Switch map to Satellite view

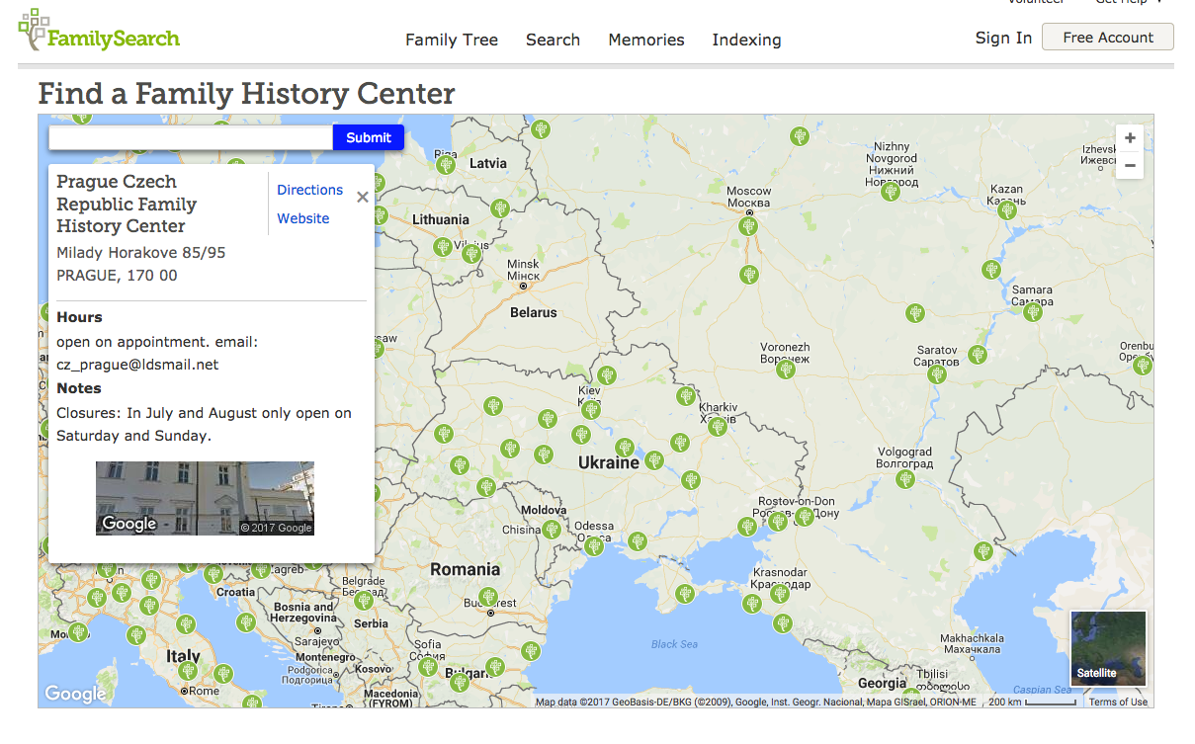1108,647
